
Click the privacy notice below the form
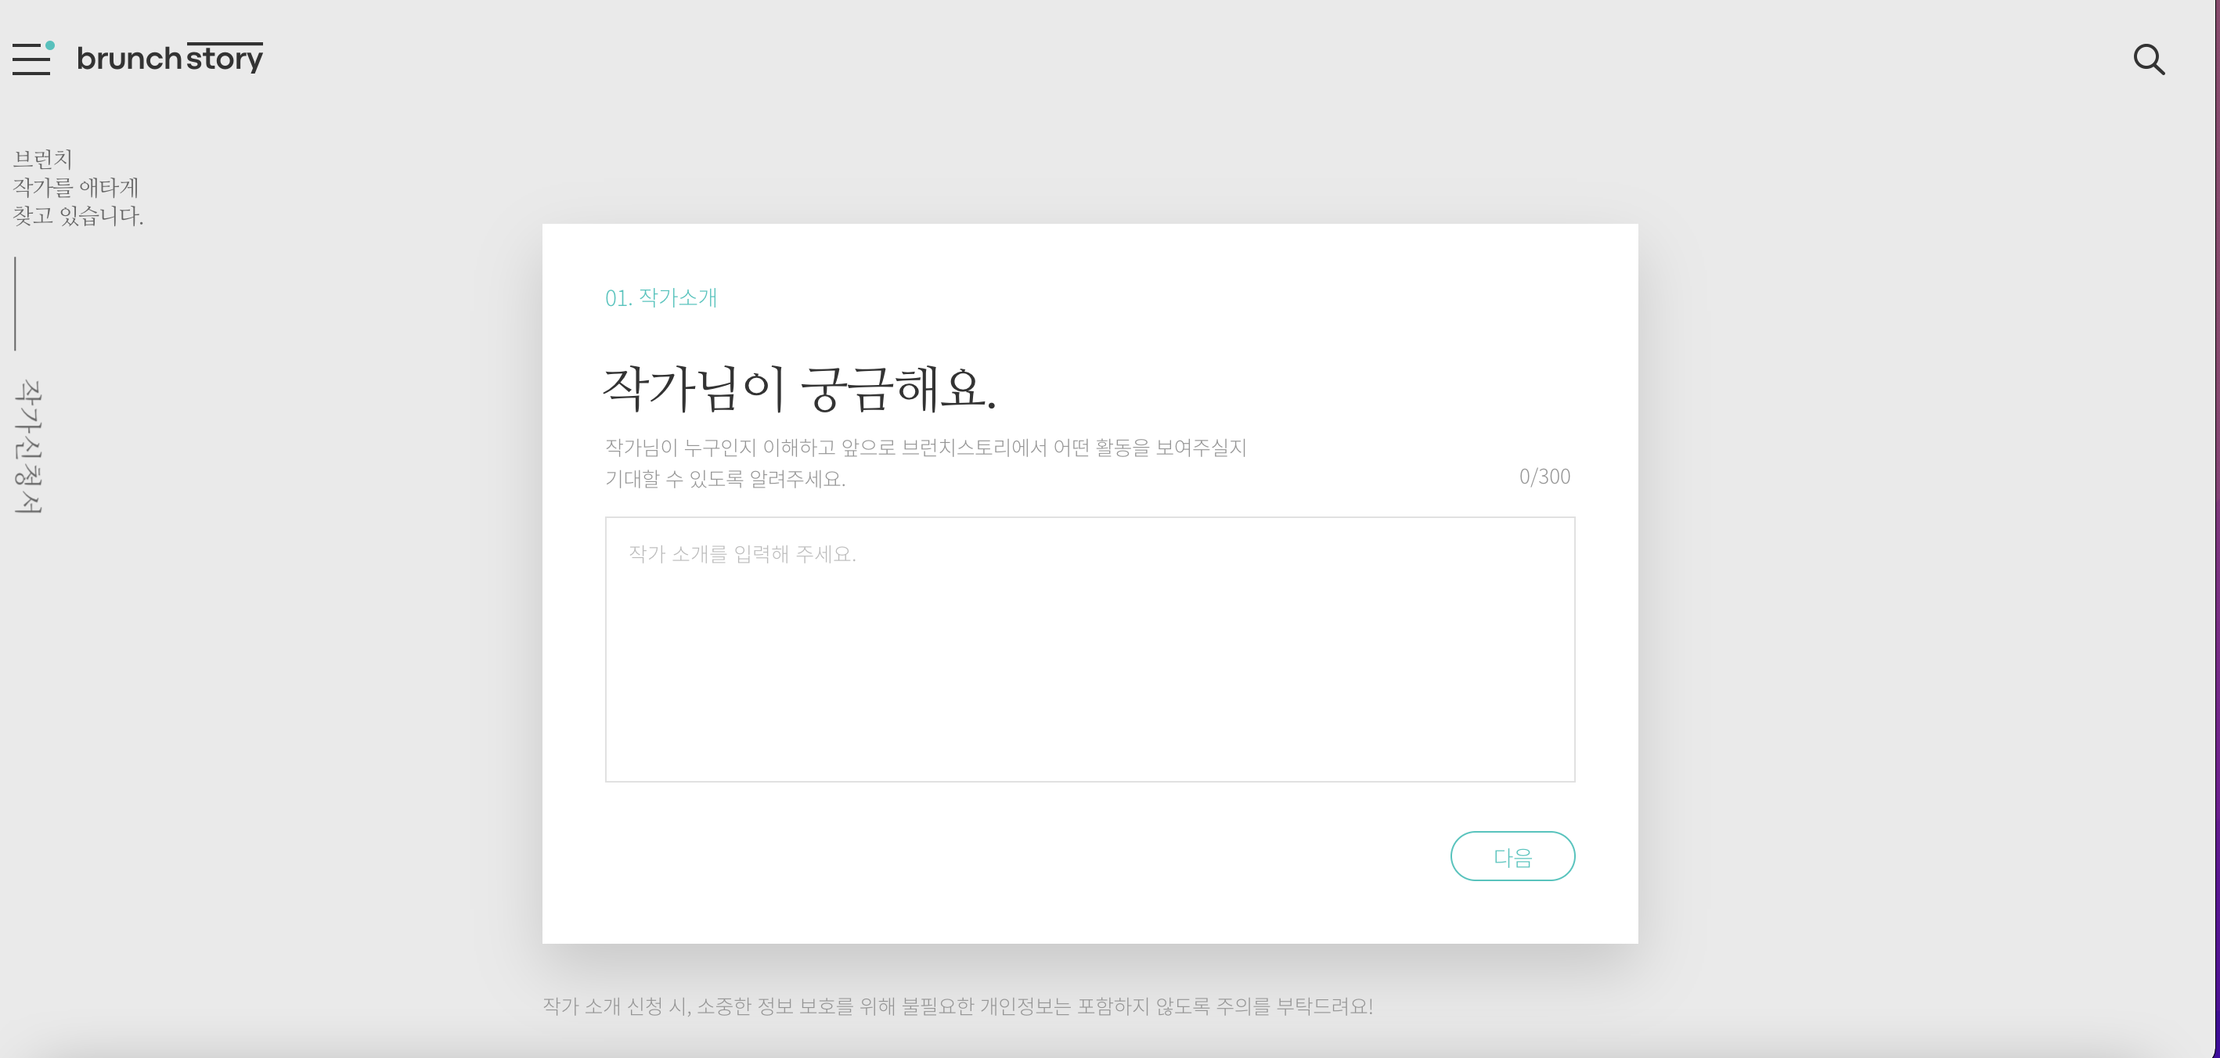[x=957, y=1006]
